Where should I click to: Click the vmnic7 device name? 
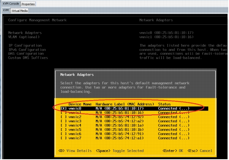click(75, 138)
